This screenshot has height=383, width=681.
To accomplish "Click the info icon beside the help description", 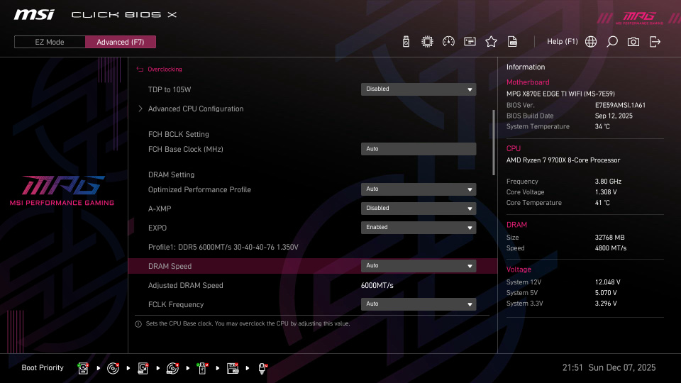I will (x=138, y=324).
